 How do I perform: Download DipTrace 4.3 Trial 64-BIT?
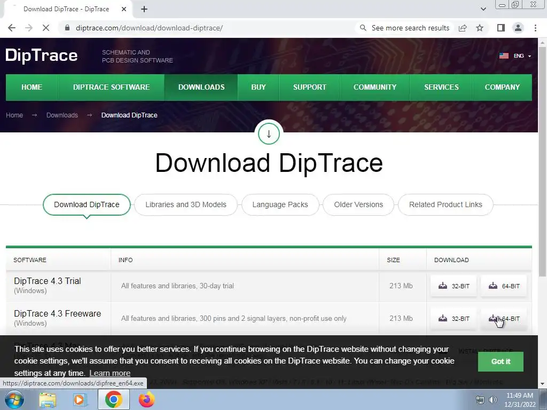[x=504, y=286]
